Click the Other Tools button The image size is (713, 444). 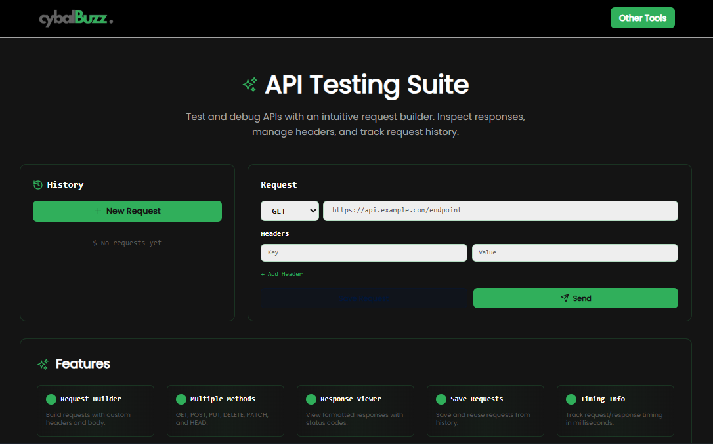tap(642, 18)
